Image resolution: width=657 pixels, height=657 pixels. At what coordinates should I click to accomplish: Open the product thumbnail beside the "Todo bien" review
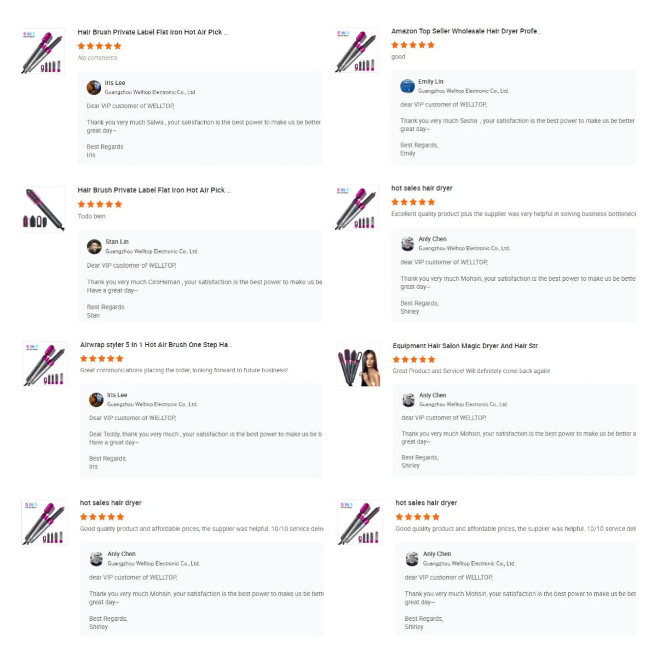click(x=43, y=210)
